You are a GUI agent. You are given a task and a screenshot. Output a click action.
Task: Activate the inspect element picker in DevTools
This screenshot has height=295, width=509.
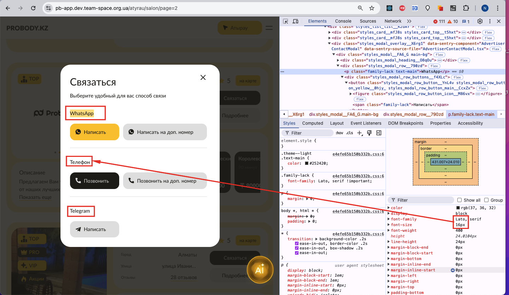[x=285, y=21]
